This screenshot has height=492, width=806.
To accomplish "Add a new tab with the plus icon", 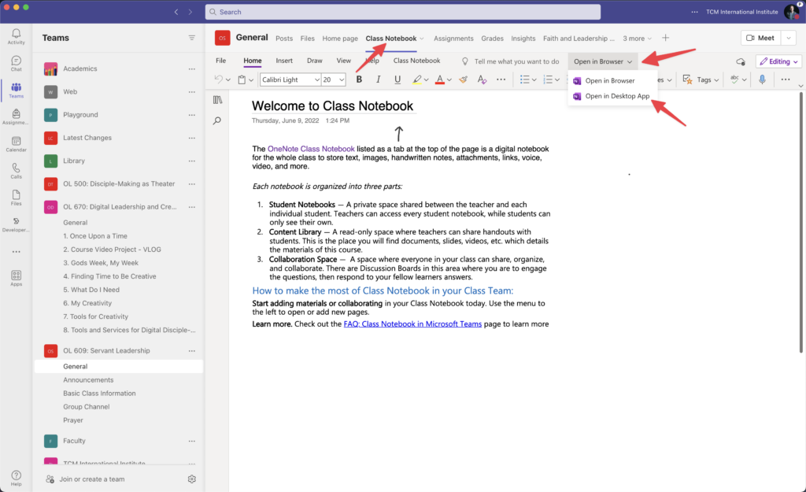I will (x=666, y=38).
